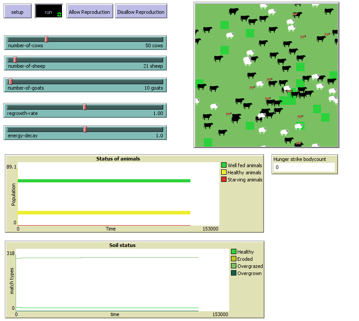Image resolution: width=359 pixels, height=321 pixels.
Task: Click the green Well fed animals legend swatch
Action: pos(224,165)
